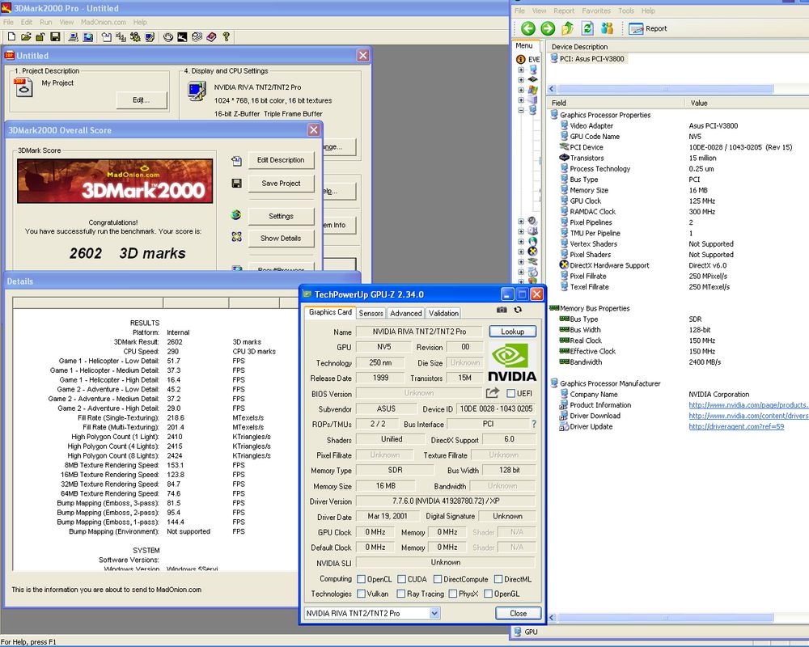
Task: Click the orange info icon next to EVE in the Everest tree
Action: [521, 59]
